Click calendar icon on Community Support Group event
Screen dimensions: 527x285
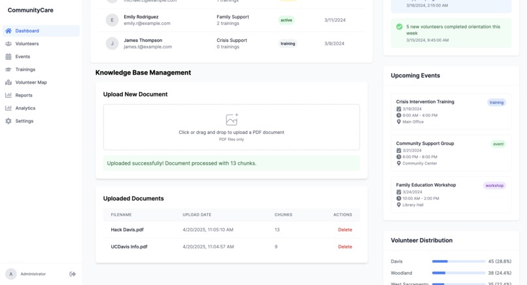coord(399,150)
